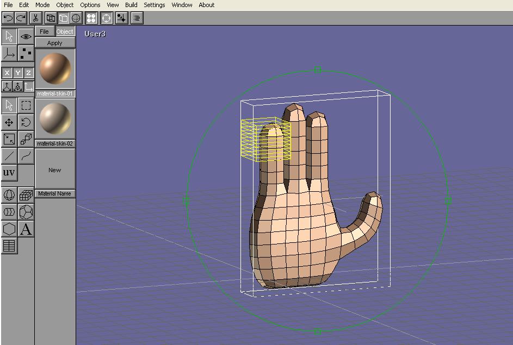Add a polyhedron primitive
Image resolution: width=513 pixels, height=345 pixels.
(26, 212)
